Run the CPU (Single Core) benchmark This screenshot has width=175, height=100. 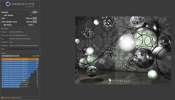click(x=35, y=22)
